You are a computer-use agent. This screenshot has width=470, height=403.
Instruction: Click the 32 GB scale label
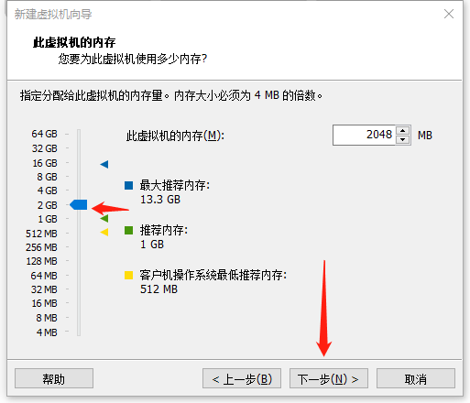click(x=45, y=148)
